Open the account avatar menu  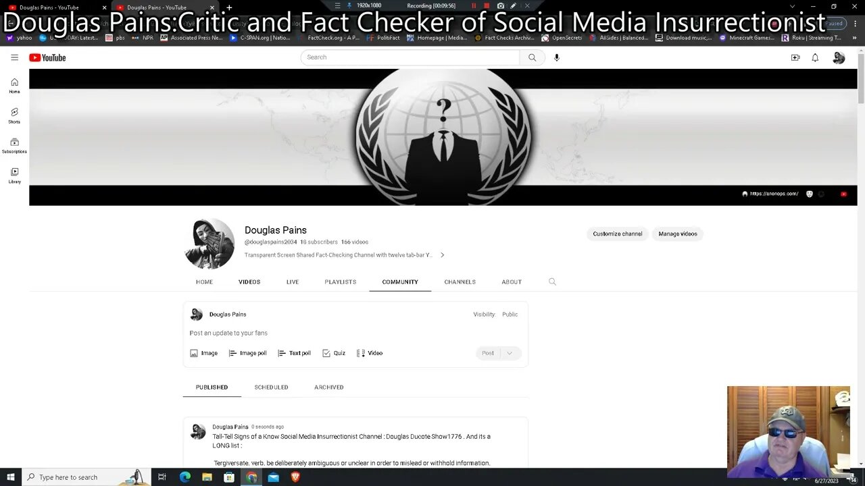click(x=839, y=58)
